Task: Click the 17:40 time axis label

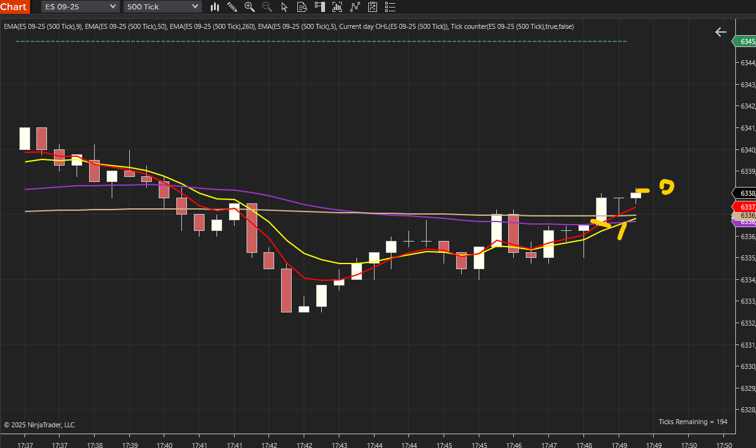Action: click(164, 445)
